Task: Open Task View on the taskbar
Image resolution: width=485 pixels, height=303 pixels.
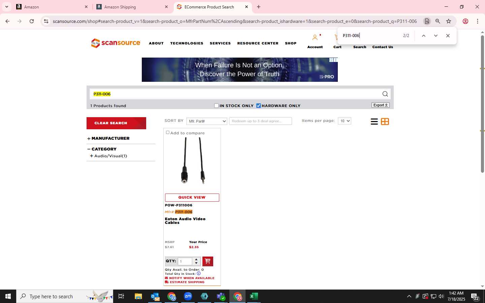Action: [121, 296]
